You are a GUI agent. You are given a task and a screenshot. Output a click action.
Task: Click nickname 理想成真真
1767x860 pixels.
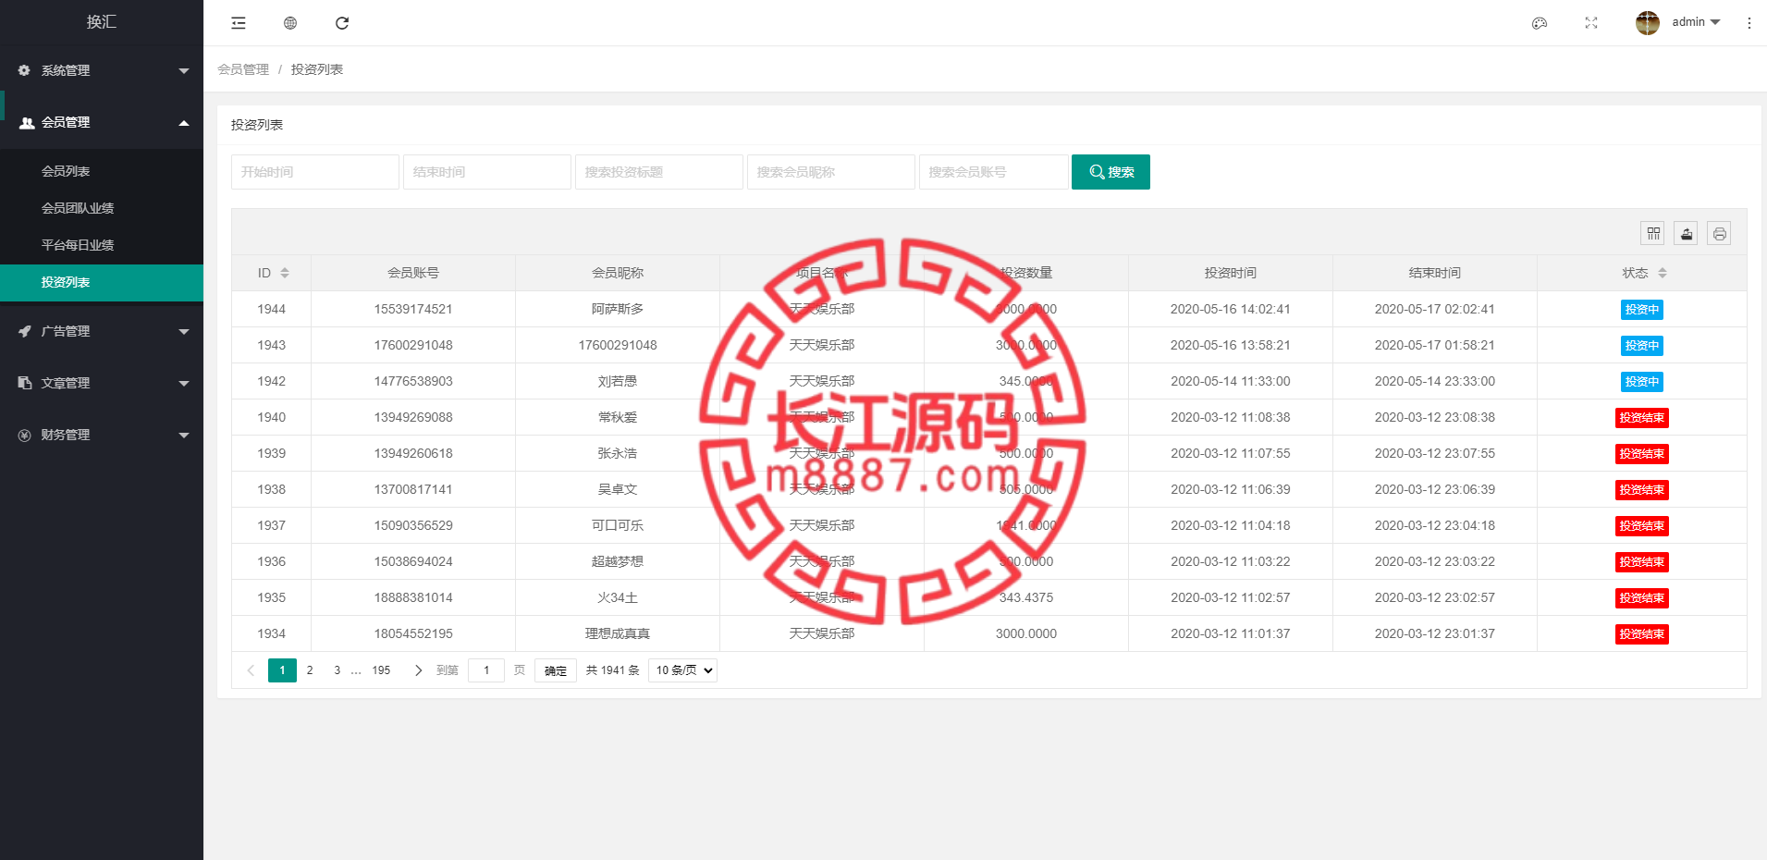[x=618, y=633]
